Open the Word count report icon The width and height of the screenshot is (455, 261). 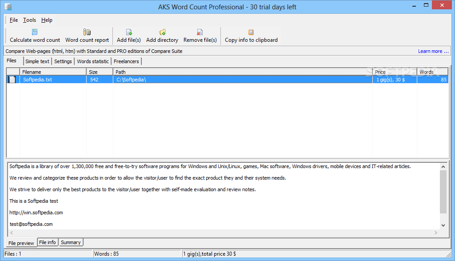pos(87,32)
